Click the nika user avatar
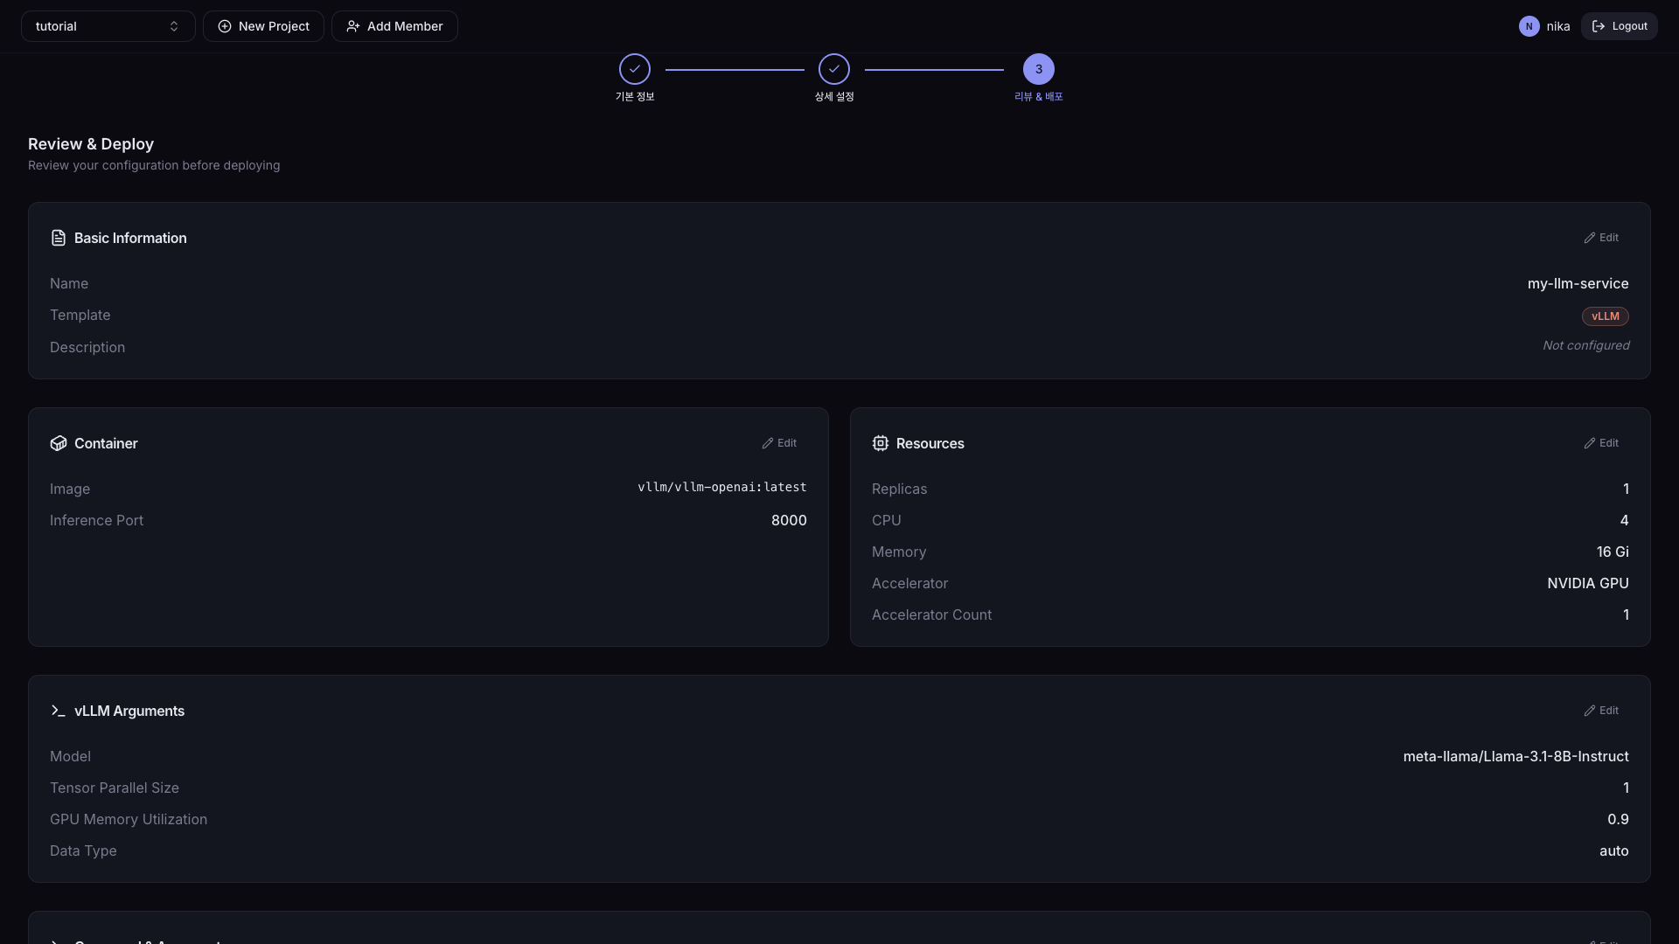 click(1529, 26)
